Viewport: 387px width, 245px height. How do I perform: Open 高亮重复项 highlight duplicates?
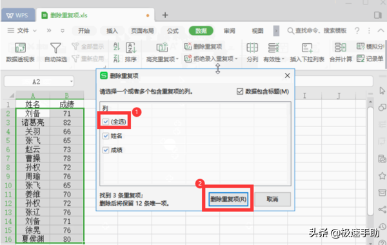click(x=162, y=52)
